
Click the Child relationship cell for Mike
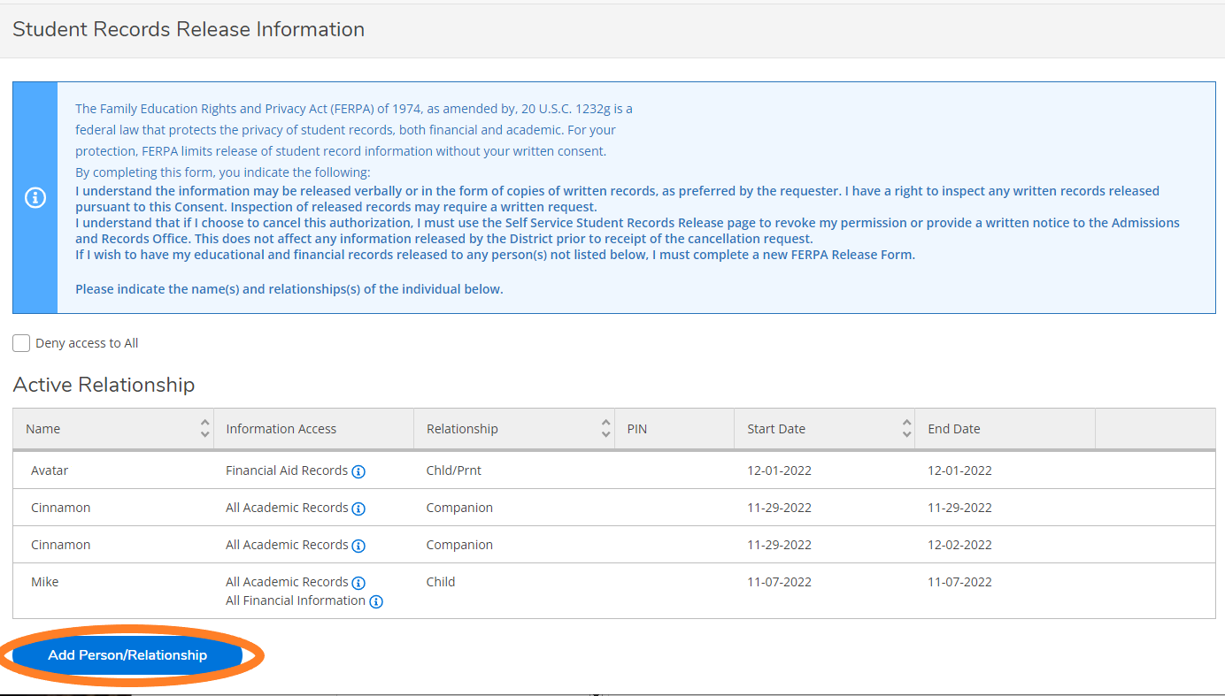point(441,582)
